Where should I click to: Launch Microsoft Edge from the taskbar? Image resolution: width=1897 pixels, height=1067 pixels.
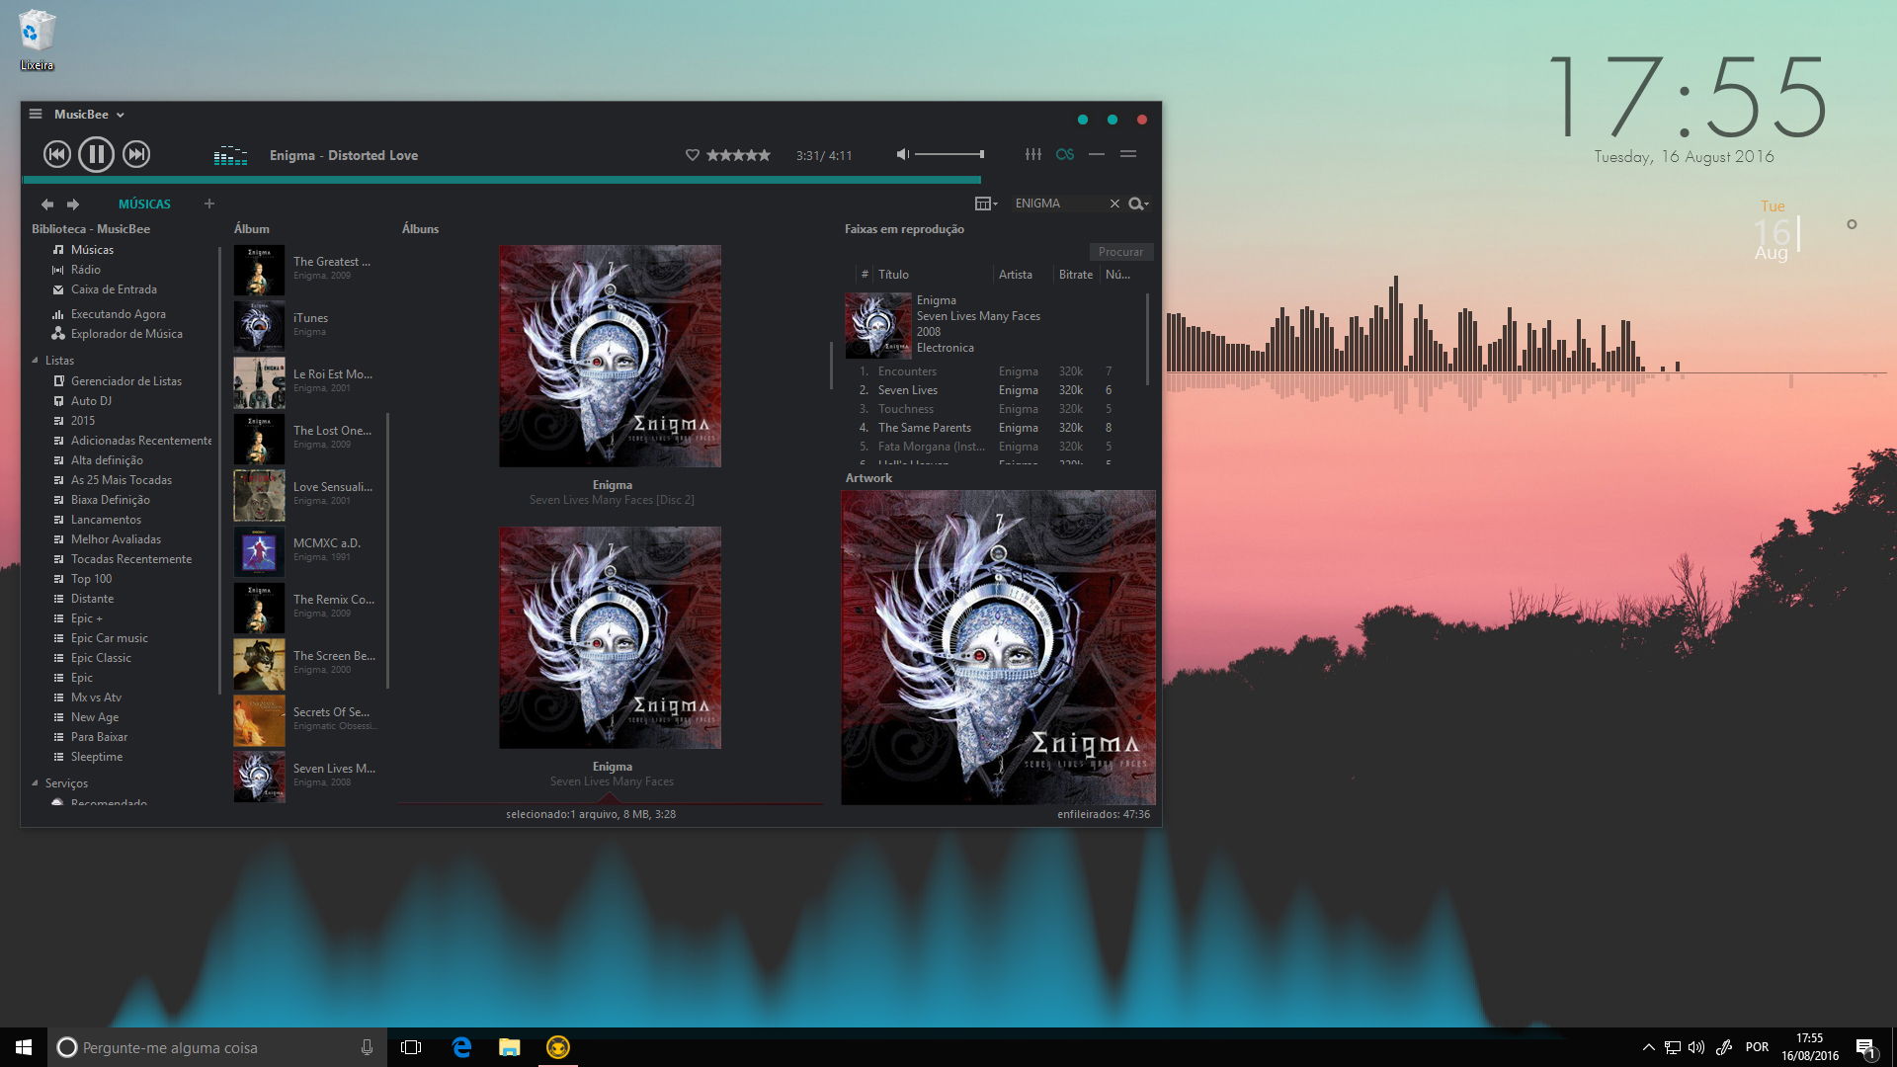click(461, 1047)
